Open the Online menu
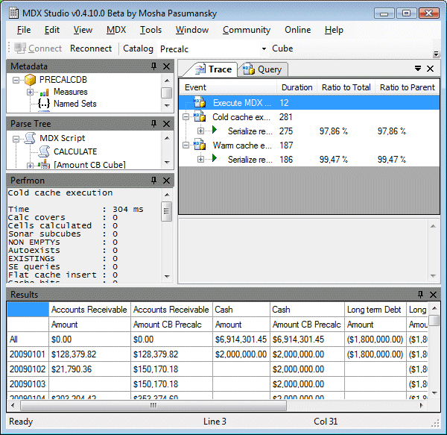The width and height of the screenshot is (447, 435). 297,30
